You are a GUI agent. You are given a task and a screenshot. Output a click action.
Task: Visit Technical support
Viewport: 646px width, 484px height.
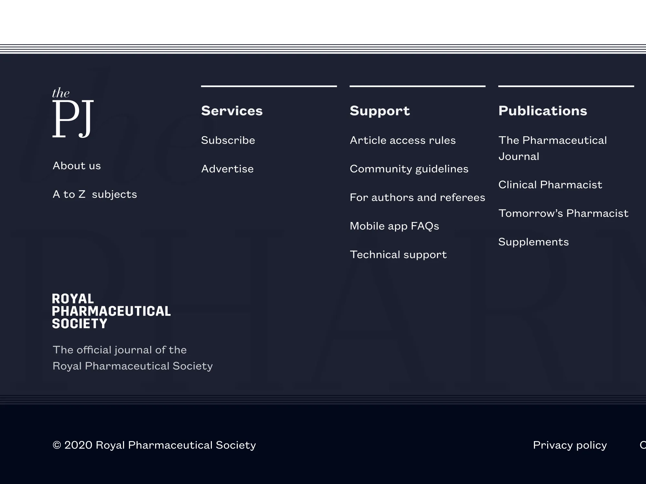pos(398,255)
